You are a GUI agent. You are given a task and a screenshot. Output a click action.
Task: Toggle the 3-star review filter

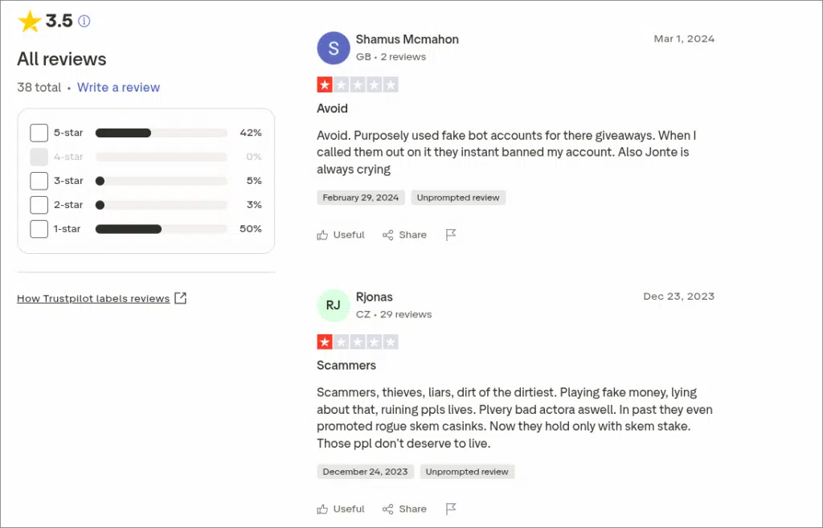click(39, 181)
